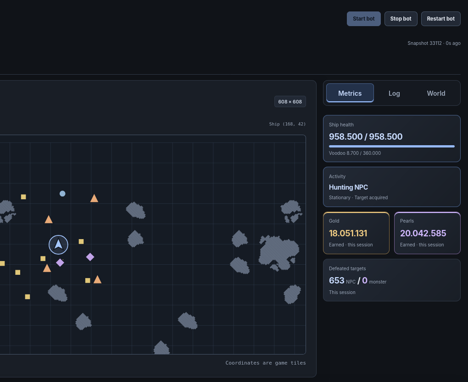Click the 0 monster defeated count
Screen dimensions: 468x382
374,281
